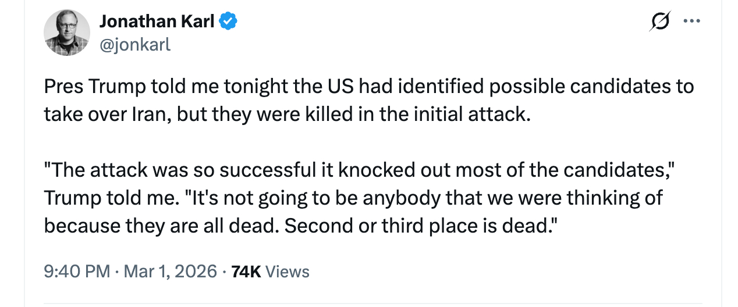Click the blue verified checkmark badge

(228, 22)
